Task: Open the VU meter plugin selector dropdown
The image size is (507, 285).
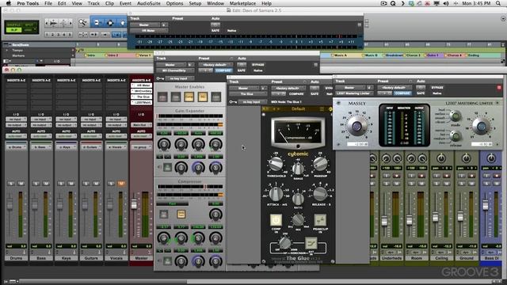Action: coord(149,31)
